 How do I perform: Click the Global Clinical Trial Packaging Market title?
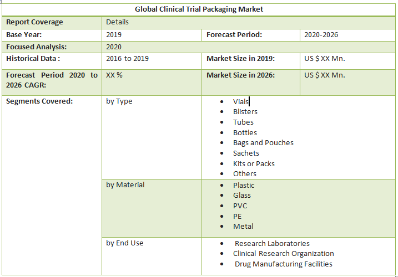pyautogui.click(x=199, y=9)
